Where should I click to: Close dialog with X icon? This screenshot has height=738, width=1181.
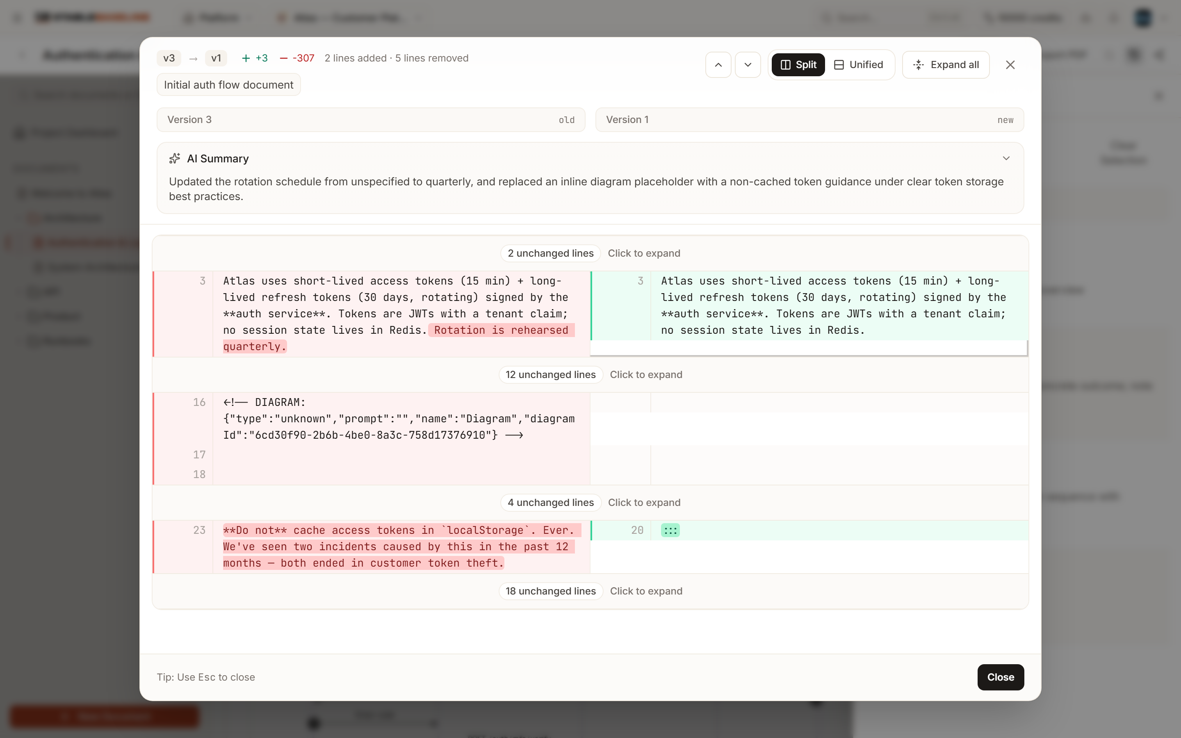coord(1010,65)
